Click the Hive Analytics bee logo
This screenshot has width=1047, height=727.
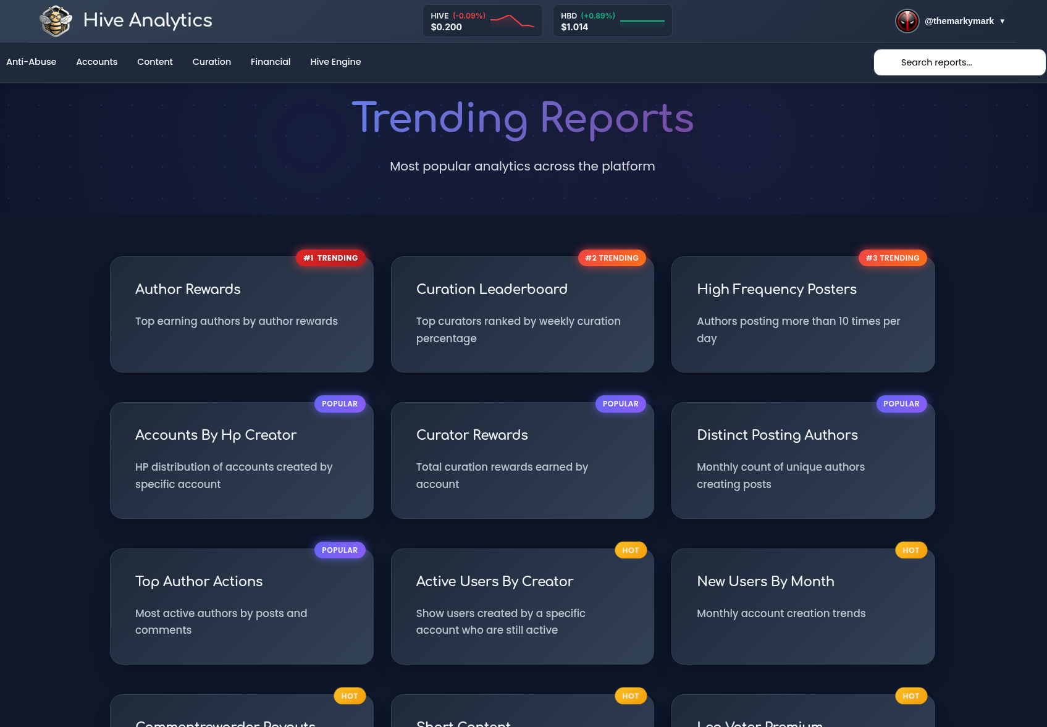(56, 21)
